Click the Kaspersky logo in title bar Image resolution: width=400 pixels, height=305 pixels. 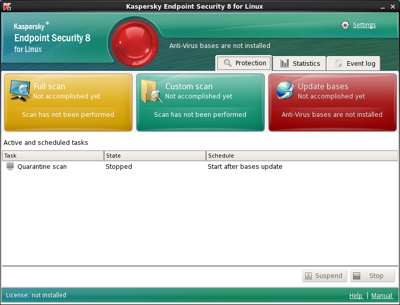[x=7, y=6]
